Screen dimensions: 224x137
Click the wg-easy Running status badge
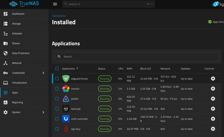pyautogui.click(x=105, y=129)
